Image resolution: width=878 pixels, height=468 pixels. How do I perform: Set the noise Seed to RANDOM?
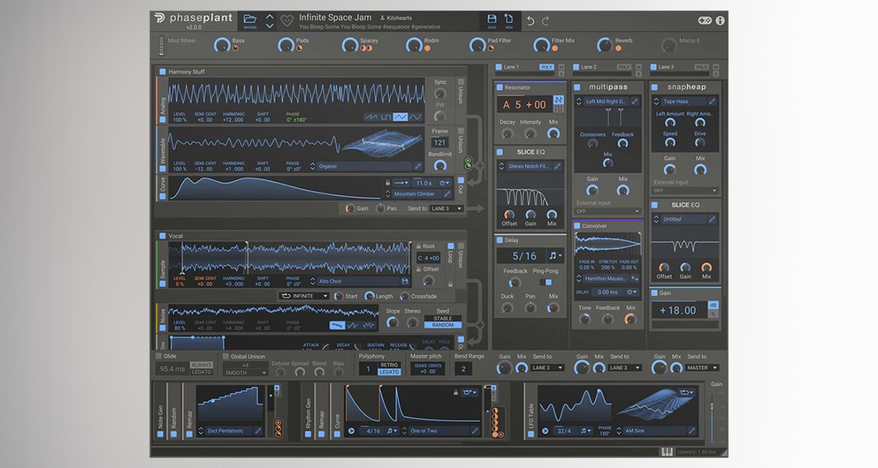(443, 325)
